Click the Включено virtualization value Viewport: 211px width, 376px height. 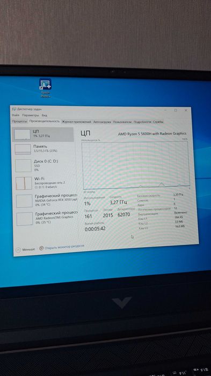click(x=181, y=213)
